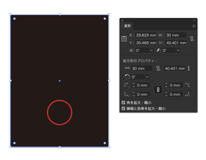206x160 pixels.
Task: Open the shear angle dropdown
Action: tap(178, 50)
